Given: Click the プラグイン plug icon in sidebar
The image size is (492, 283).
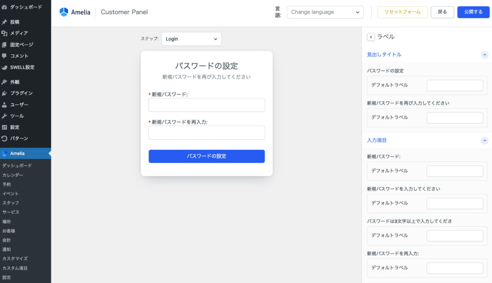Looking at the screenshot, I should pyautogui.click(x=4, y=93).
